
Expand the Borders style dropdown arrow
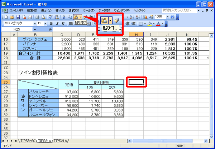coord(145,24)
